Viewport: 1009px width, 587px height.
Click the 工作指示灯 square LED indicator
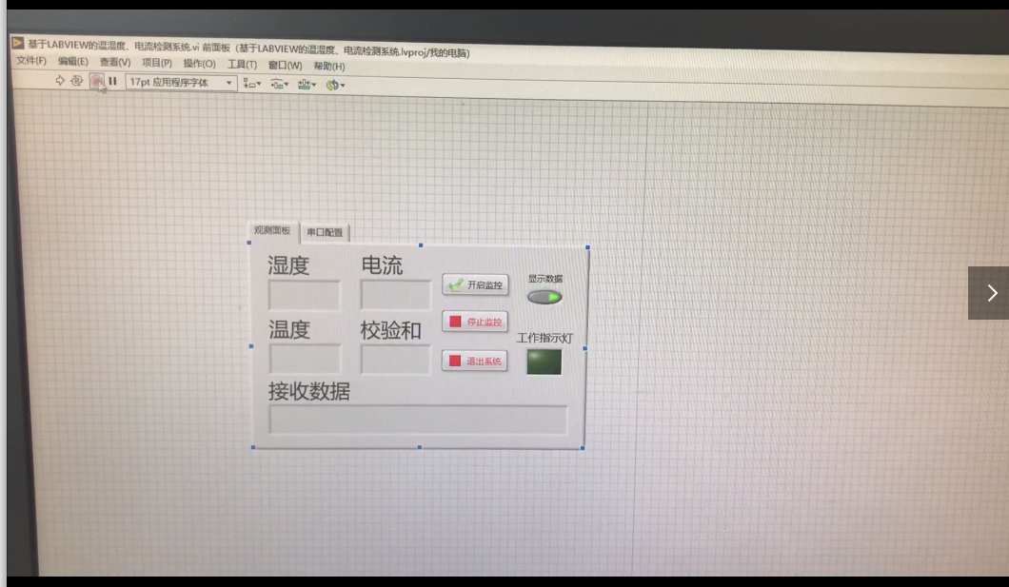point(544,362)
